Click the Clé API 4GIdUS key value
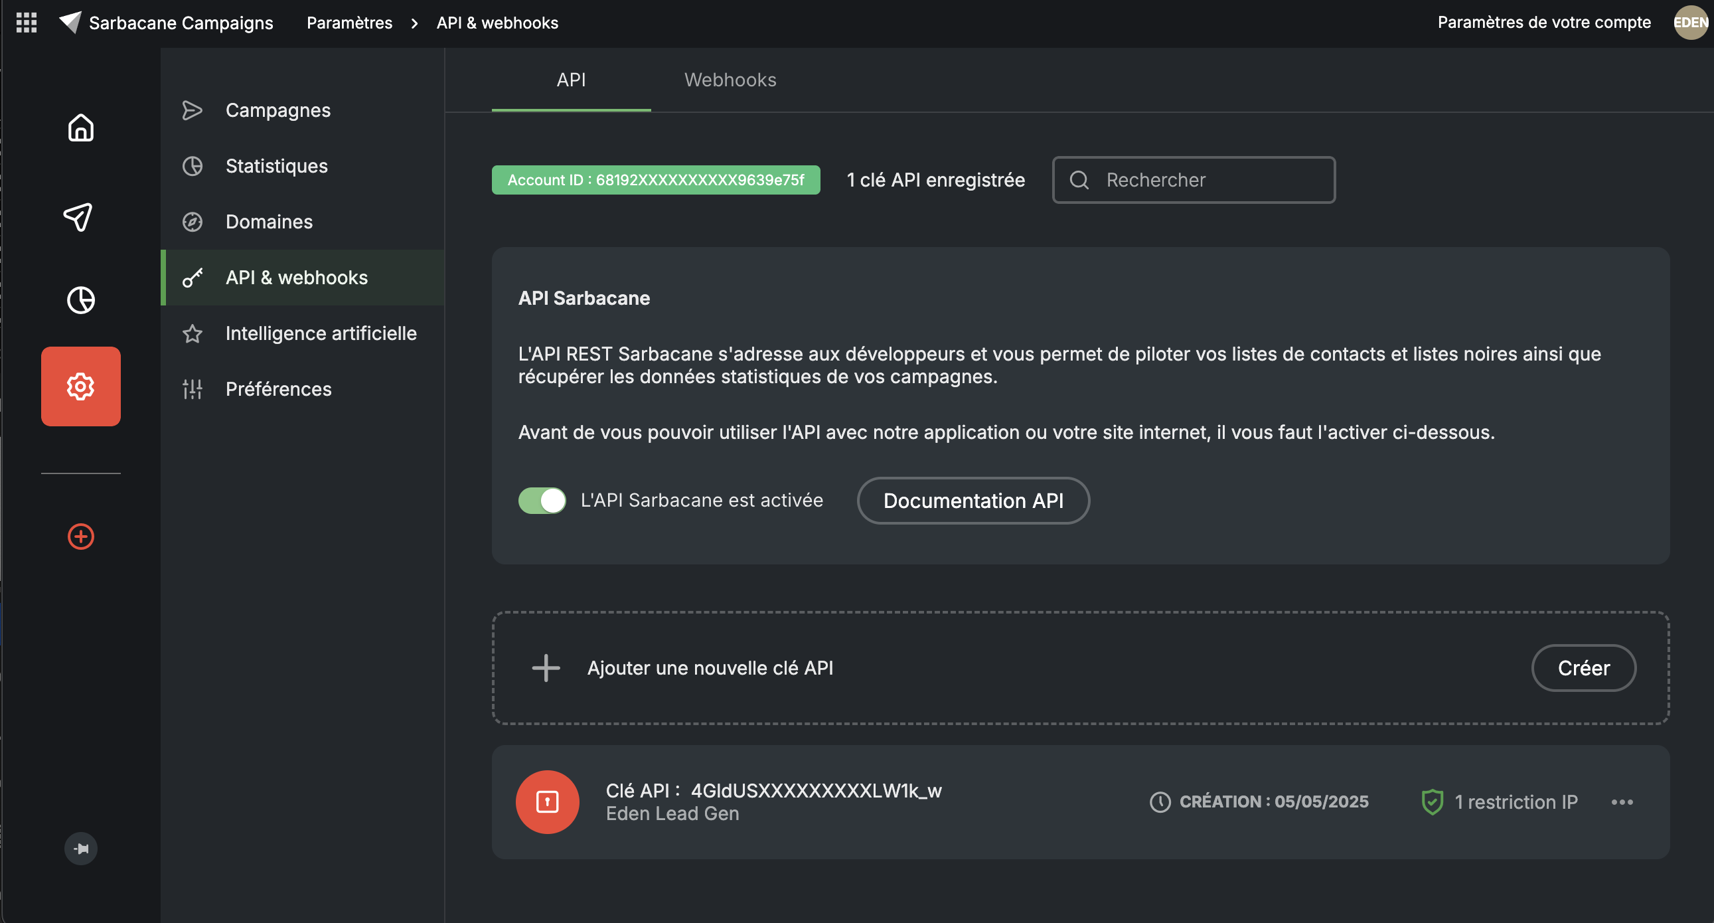The width and height of the screenshot is (1714, 923). (816, 791)
